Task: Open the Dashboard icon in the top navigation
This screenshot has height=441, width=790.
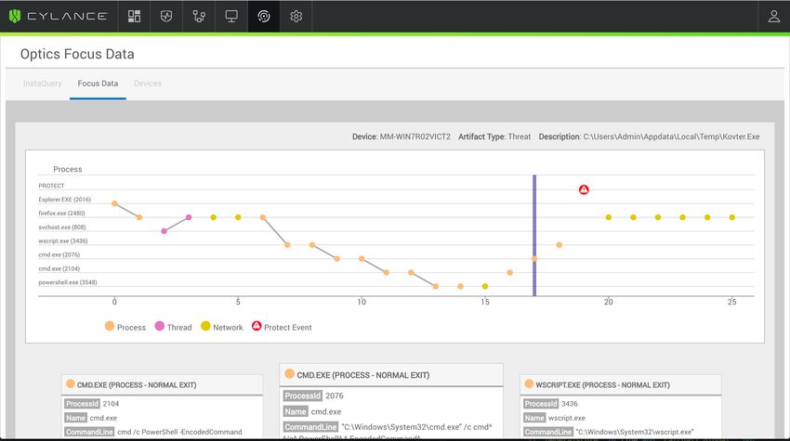Action: pyautogui.click(x=134, y=16)
